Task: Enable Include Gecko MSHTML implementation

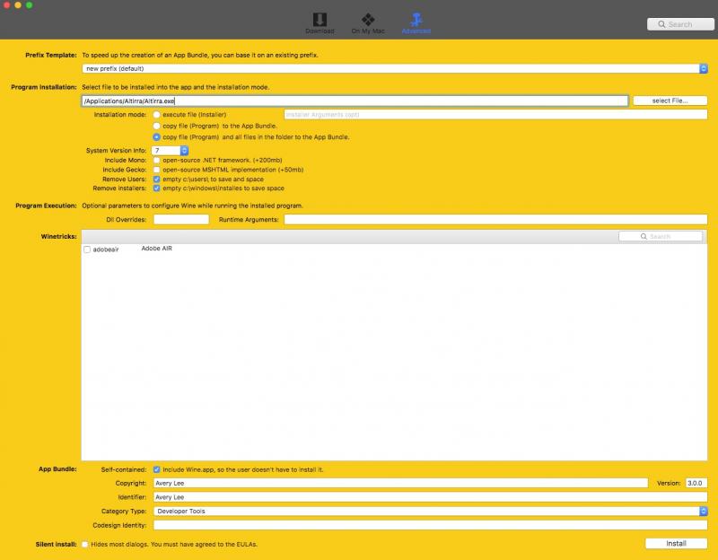Action: [156, 170]
